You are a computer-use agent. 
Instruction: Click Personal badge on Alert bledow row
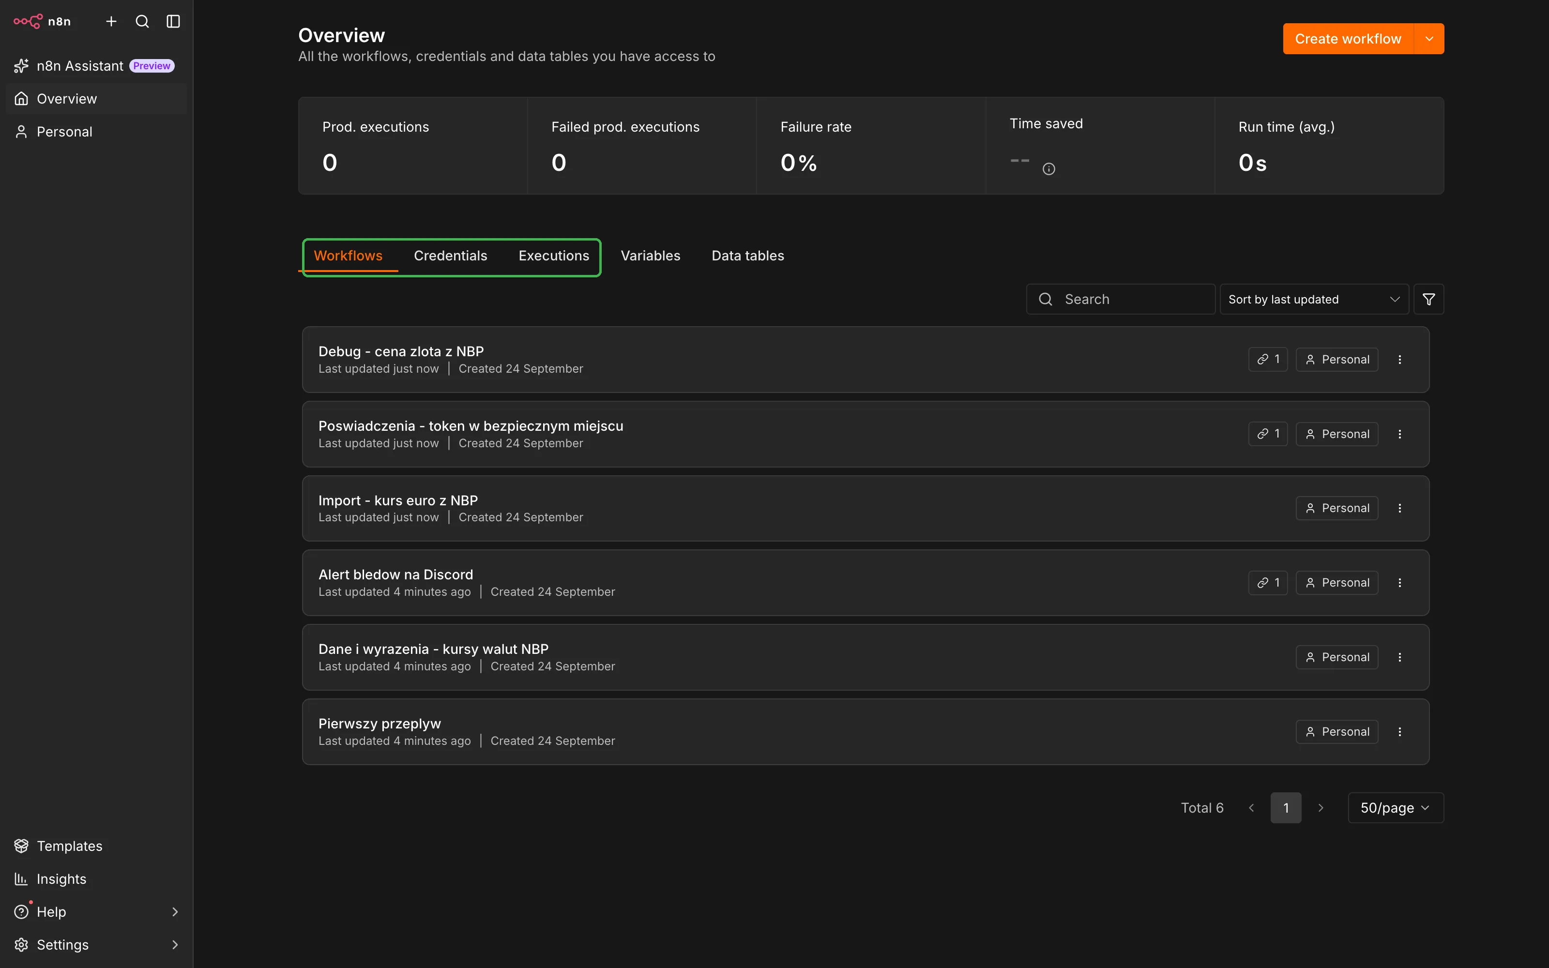tap(1337, 583)
